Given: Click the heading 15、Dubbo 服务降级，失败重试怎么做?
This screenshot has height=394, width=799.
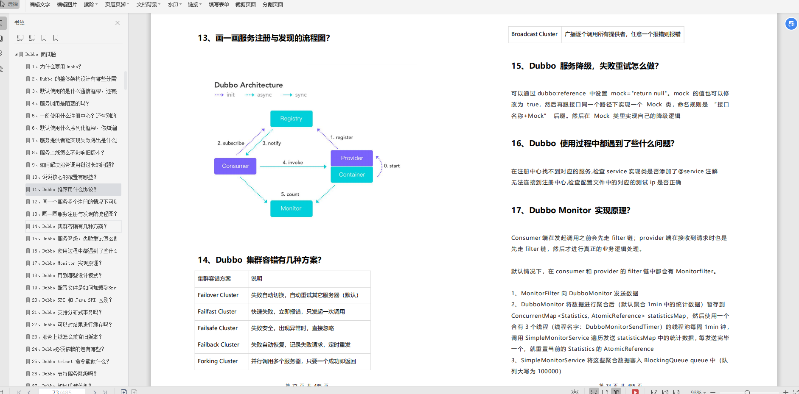Looking at the screenshot, I should point(585,66).
